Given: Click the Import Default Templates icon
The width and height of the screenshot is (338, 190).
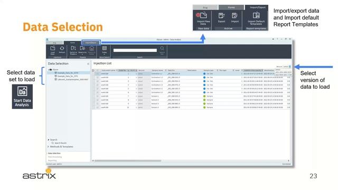Looking at the screenshot, I should click(x=256, y=15).
